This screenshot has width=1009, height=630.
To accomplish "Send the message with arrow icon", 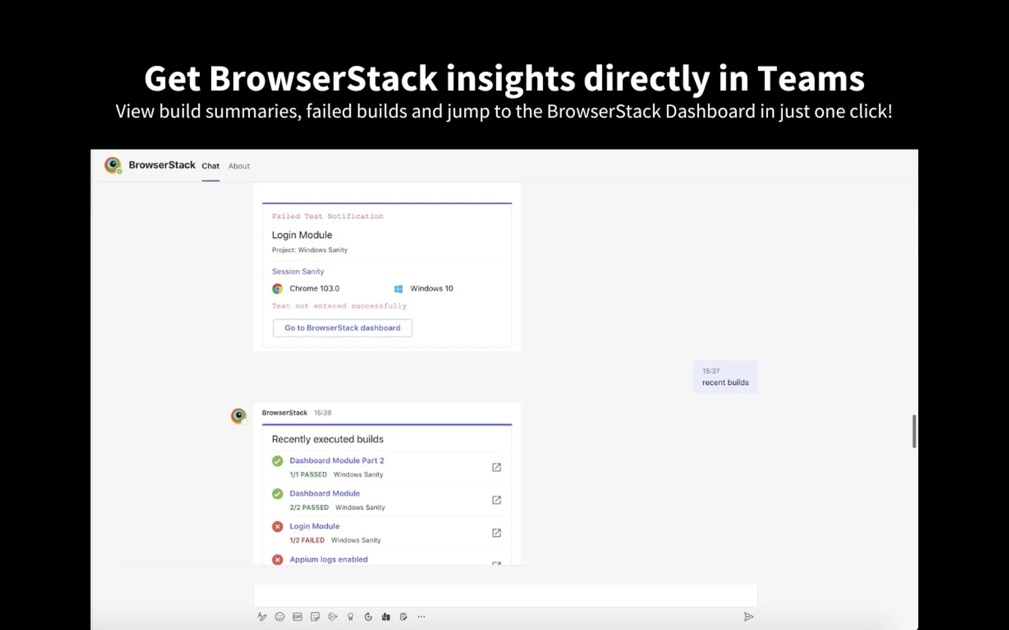I will pyautogui.click(x=749, y=617).
